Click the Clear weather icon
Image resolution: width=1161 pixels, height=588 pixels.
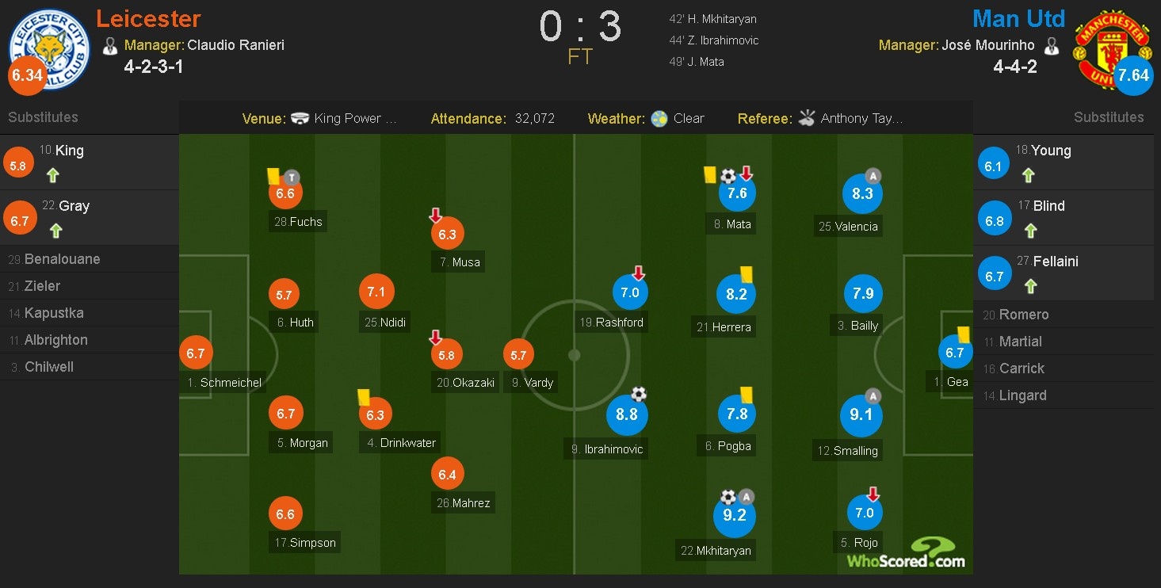659,119
